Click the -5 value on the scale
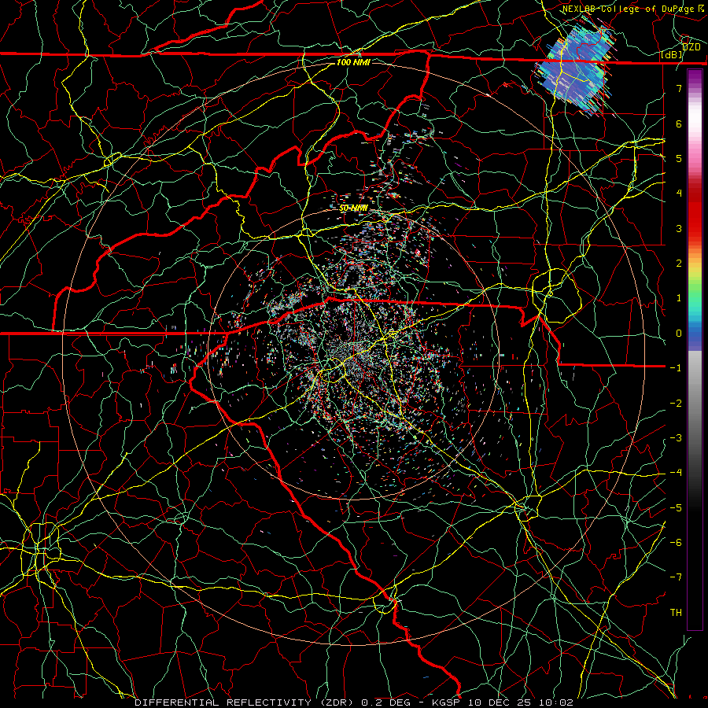This screenshot has height=708, width=708. 676,507
